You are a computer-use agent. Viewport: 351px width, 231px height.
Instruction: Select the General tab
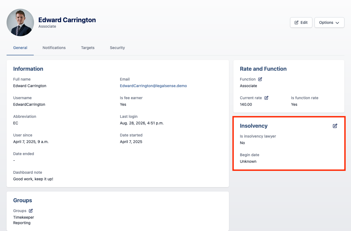coord(20,48)
